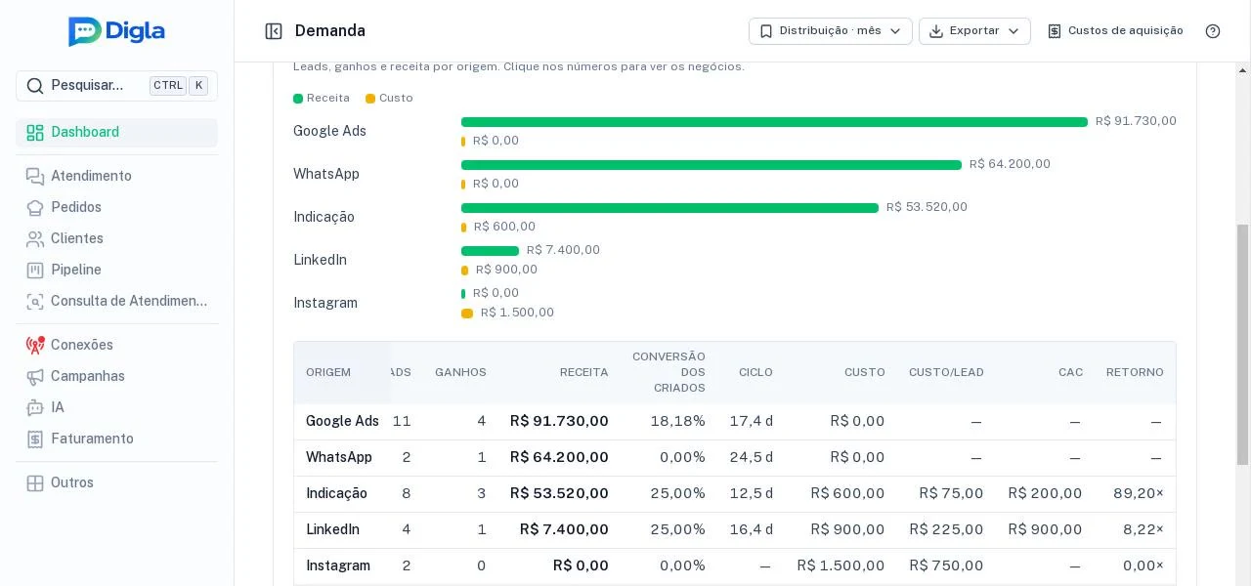
Task: Click Instagram orange cost bar in chart
Action: click(x=467, y=314)
